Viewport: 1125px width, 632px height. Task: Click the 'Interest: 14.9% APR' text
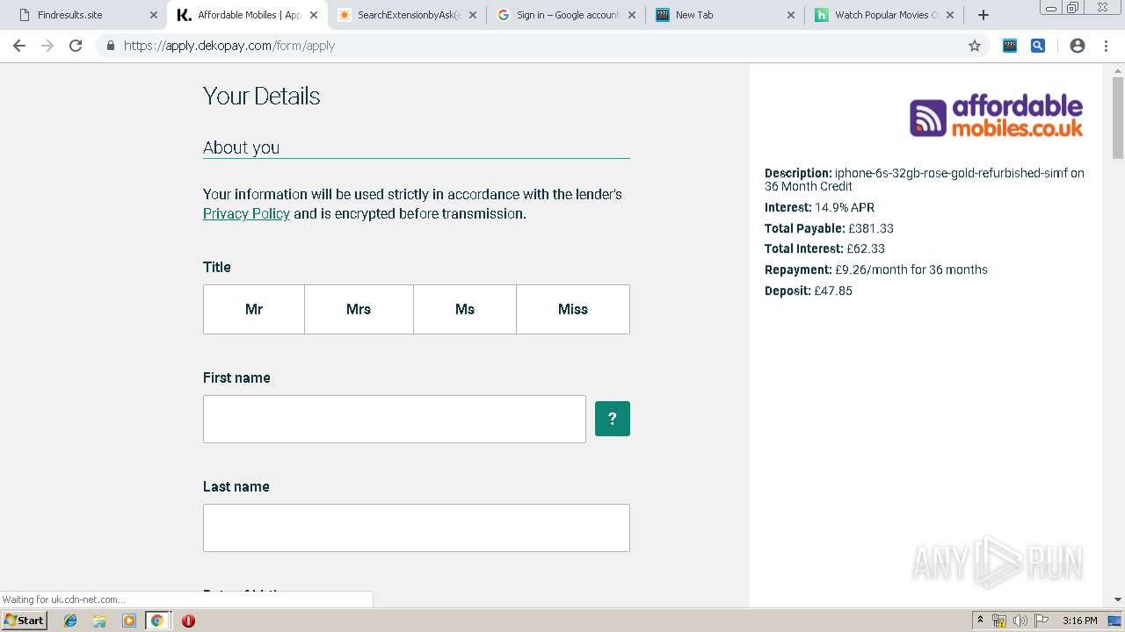pos(819,207)
